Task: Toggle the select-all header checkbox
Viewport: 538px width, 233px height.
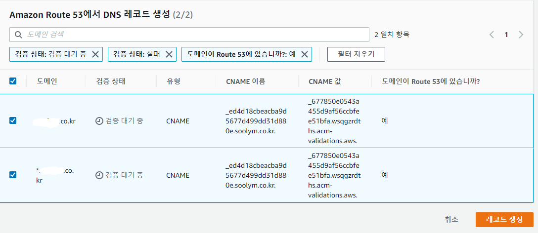Action: 13,81
